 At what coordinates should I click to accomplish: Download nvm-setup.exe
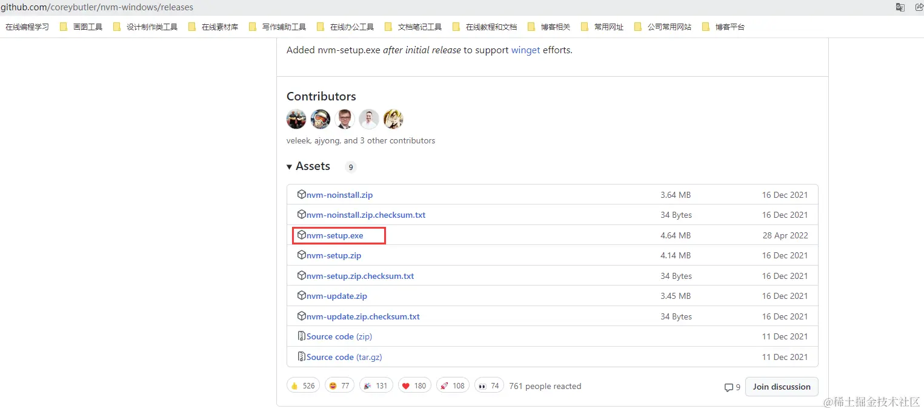334,235
